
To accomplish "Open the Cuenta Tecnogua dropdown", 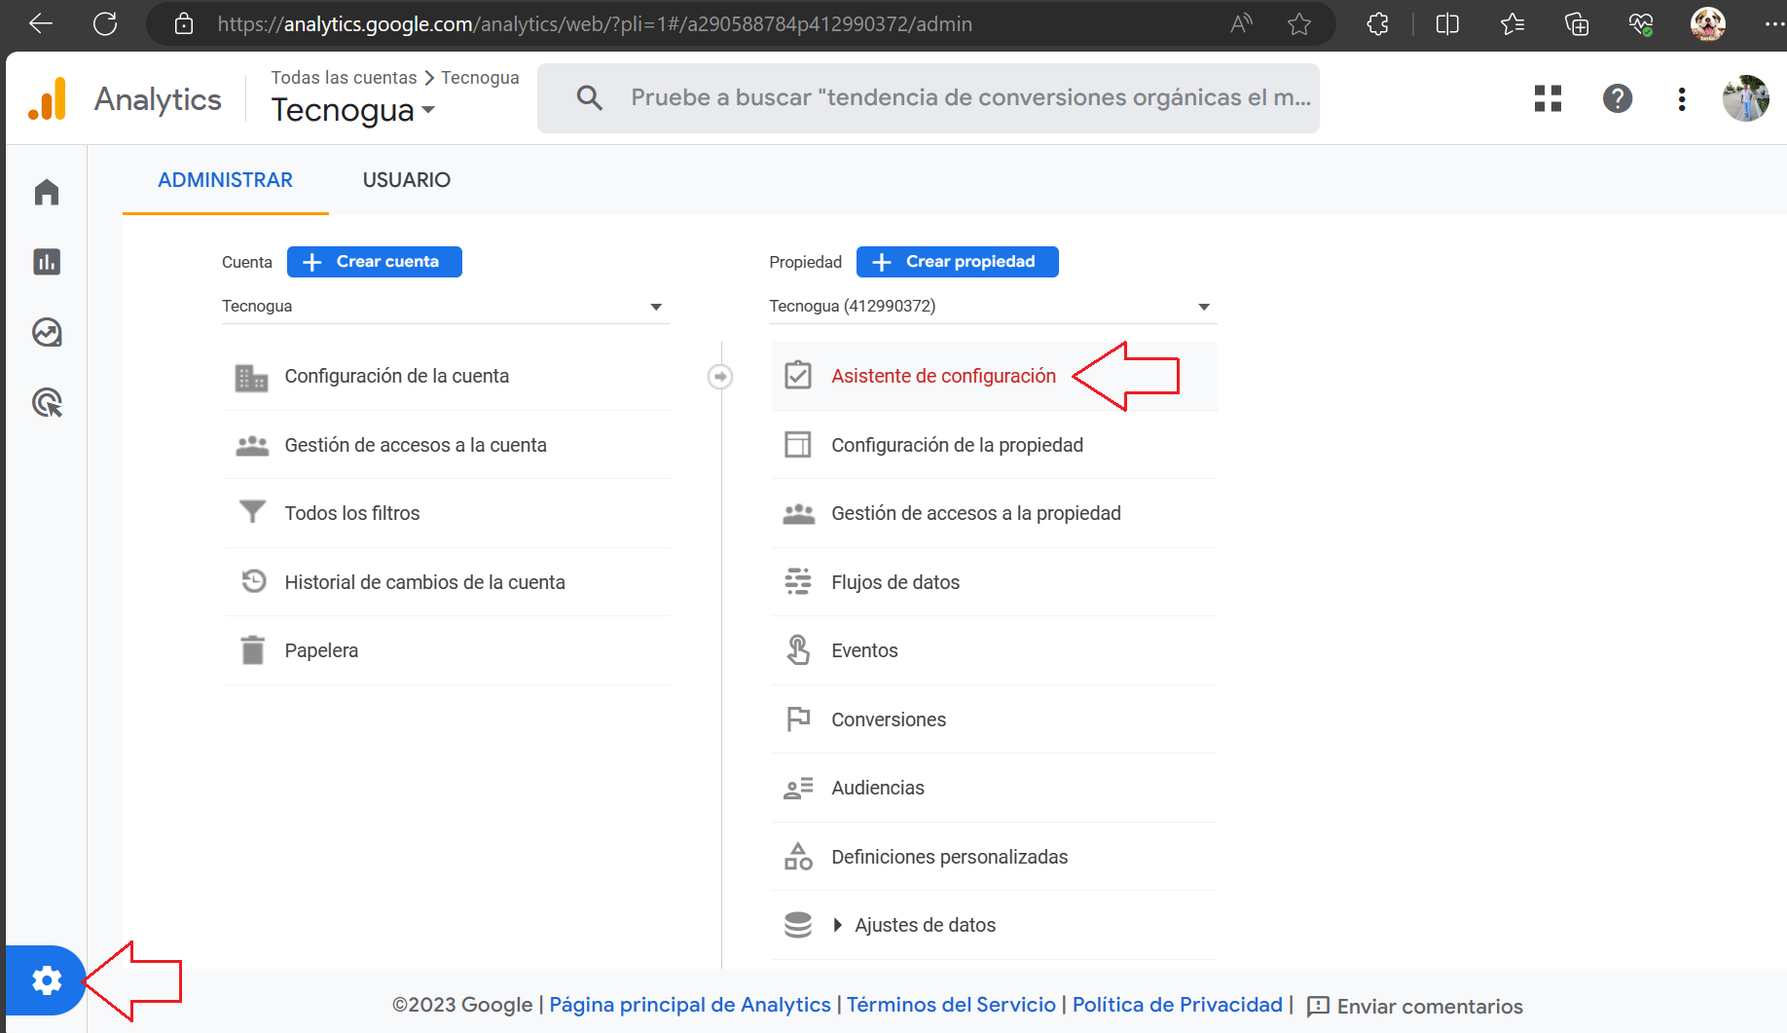I will coord(445,306).
